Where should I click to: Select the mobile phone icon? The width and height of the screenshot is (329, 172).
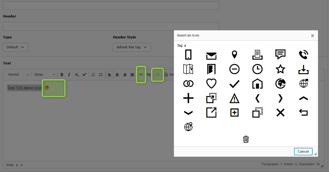tap(188, 55)
